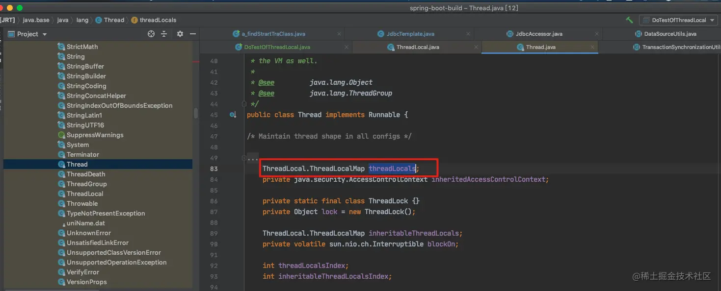721x291 pixels.
Task: Expand the folded region at line 49
Action: tap(244, 158)
